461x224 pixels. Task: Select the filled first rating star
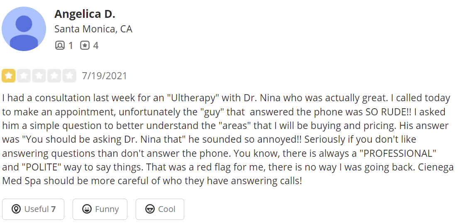pos(9,76)
